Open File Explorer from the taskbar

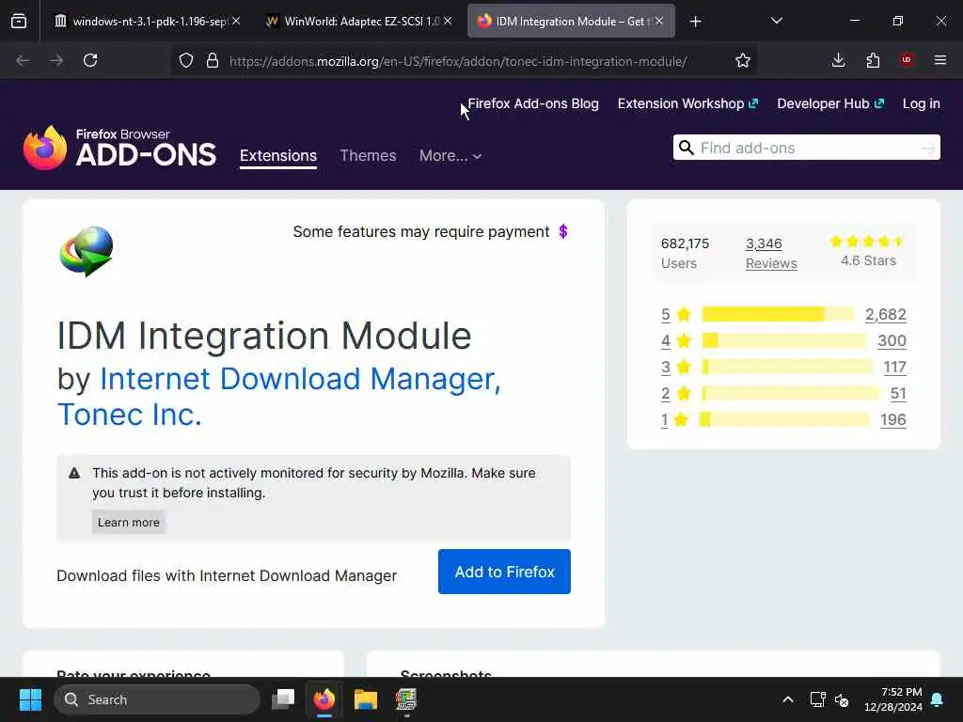click(x=366, y=699)
